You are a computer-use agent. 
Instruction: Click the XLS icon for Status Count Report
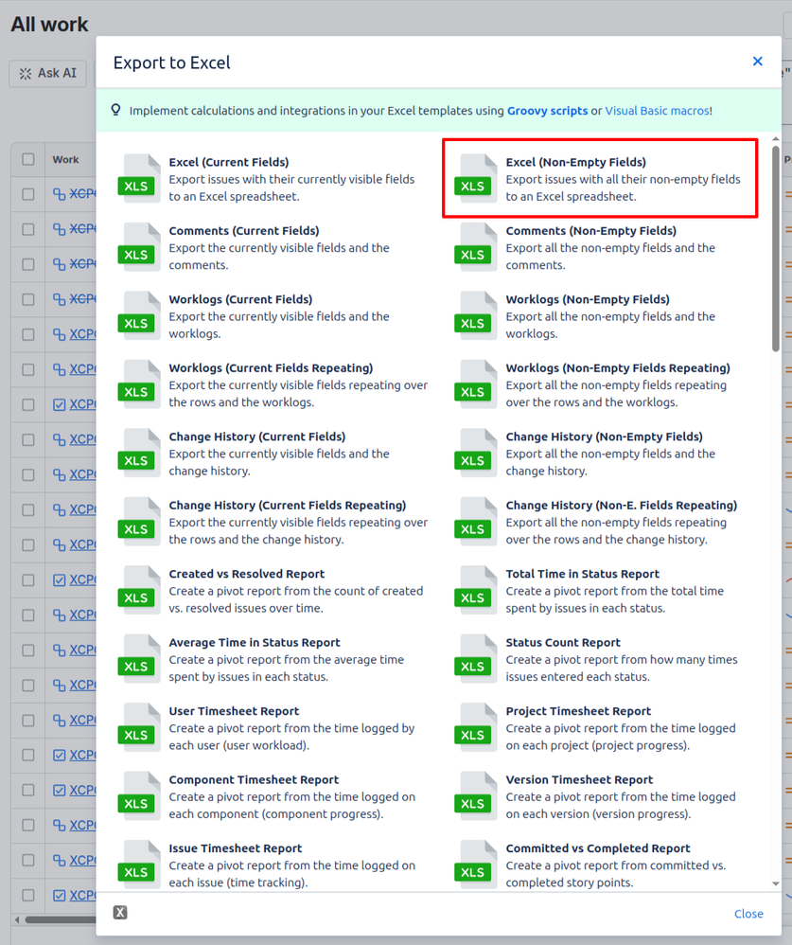tap(475, 660)
